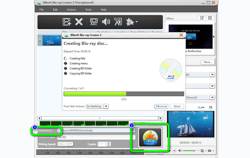Click the Converting 1 of 1 text
This screenshot has height=158, width=250.
pyautogui.click(x=74, y=88)
